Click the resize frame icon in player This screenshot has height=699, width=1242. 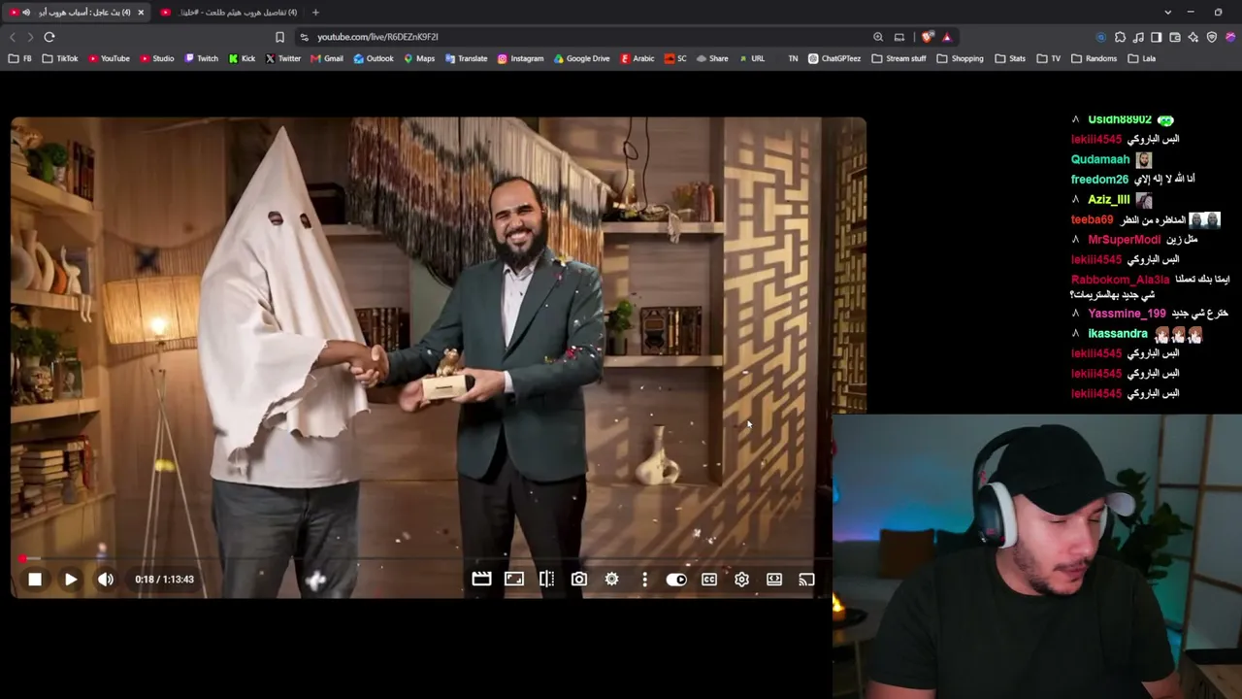coord(514,580)
